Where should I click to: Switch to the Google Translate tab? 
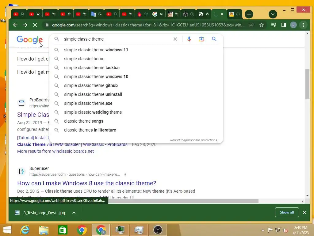[96, 14]
